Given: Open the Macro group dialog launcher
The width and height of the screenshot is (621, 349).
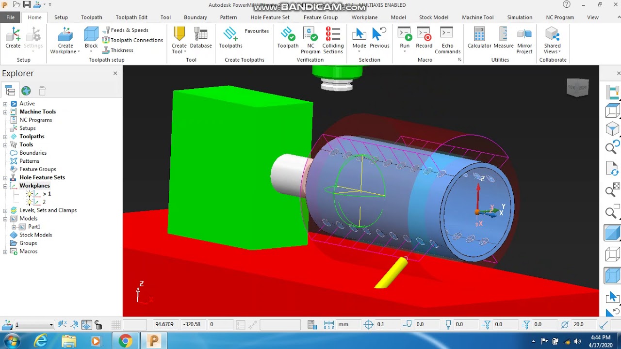Looking at the screenshot, I should tap(459, 60).
